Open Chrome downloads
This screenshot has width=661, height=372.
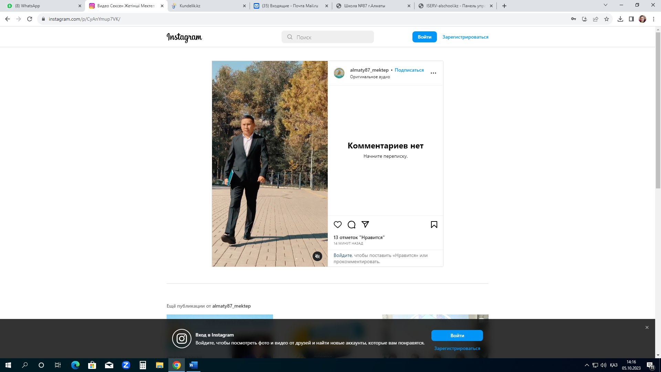(x=620, y=19)
